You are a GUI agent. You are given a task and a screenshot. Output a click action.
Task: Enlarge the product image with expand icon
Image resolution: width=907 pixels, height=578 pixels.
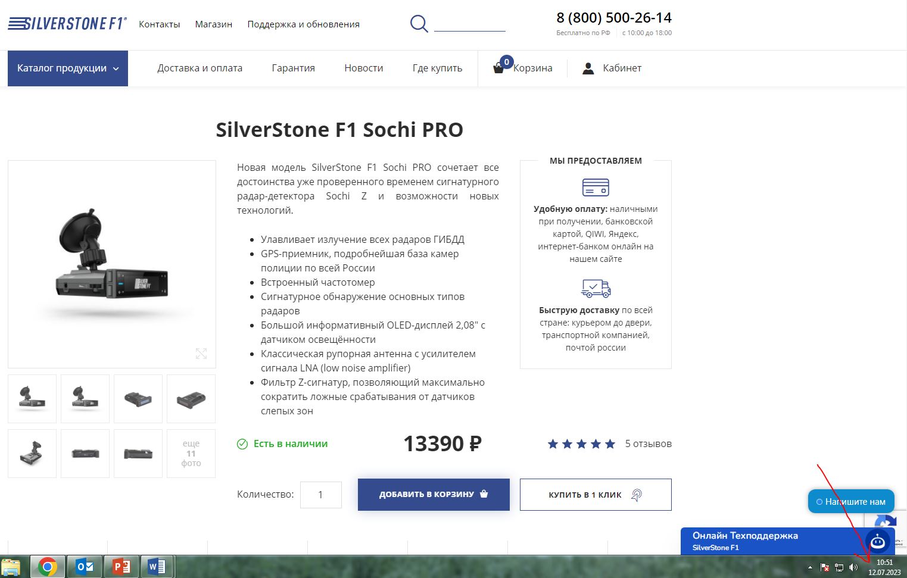point(201,354)
